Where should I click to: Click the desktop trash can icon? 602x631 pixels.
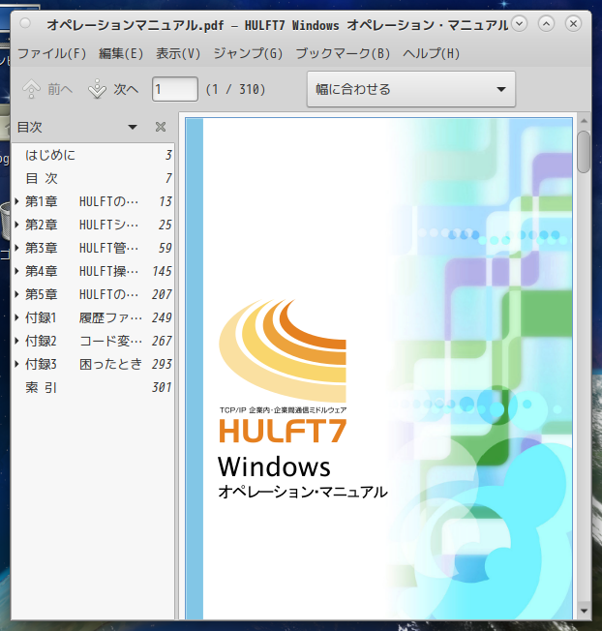pyautogui.click(x=6, y=221)
